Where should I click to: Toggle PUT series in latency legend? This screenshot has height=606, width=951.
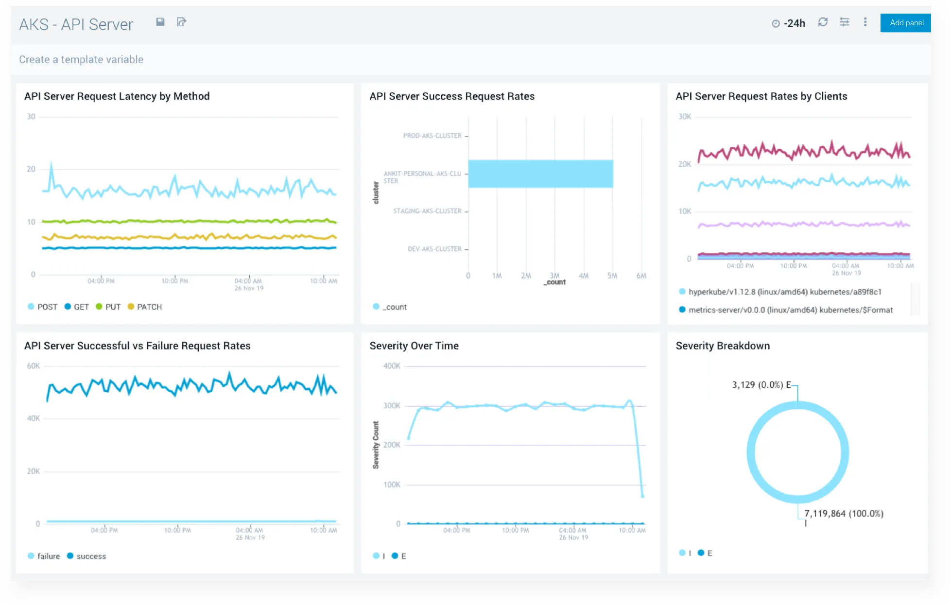[108, 307]
